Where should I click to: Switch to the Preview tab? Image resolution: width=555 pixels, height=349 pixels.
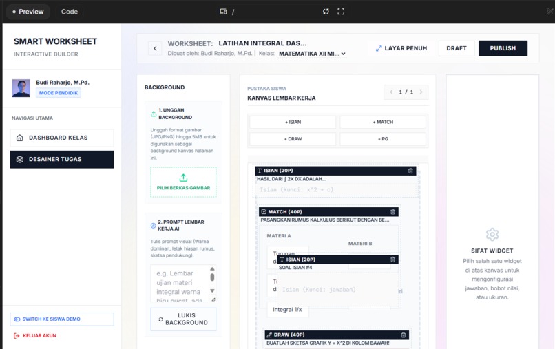tap(28, 12)
